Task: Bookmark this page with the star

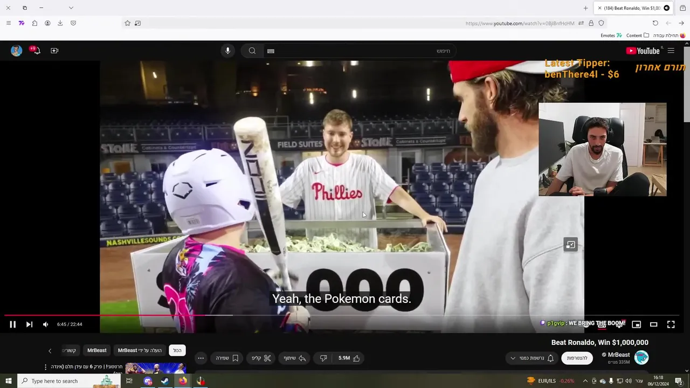Action: (x=127, y=23)
